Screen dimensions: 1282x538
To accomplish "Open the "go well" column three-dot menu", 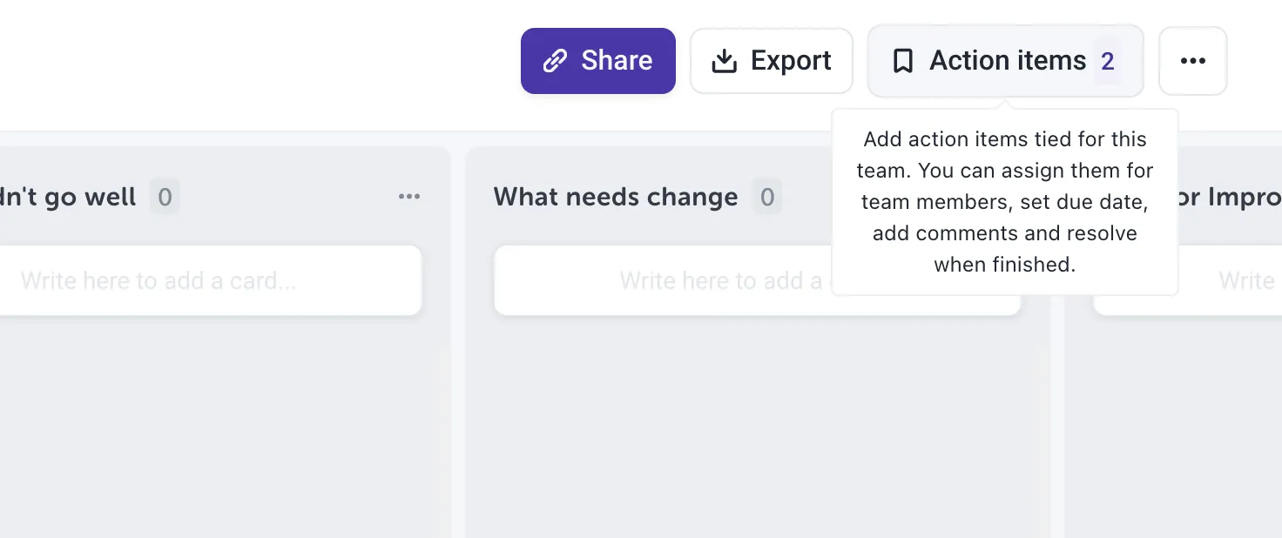I will pos(409,197).
